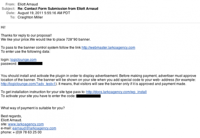Click the sender name Eliott Arnaud
Viewport: 200px width, 138px height.
(28, 4)
